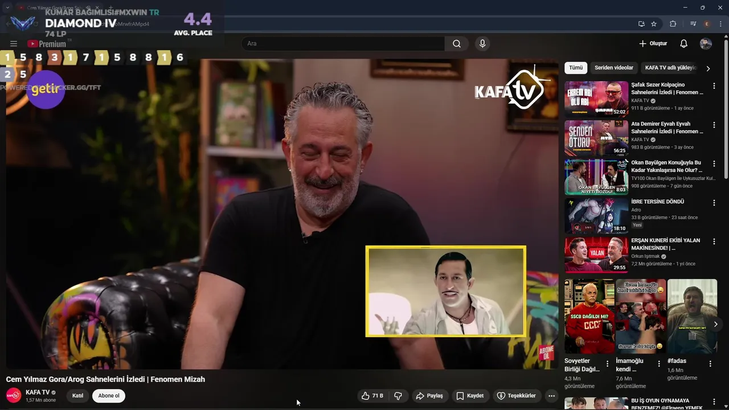Open the tab search dropdown arrow
729x410 pixels.
7,8
